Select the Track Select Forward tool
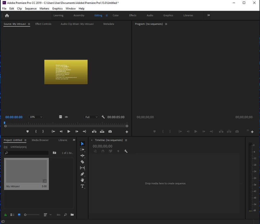 (x=82, y=150)
